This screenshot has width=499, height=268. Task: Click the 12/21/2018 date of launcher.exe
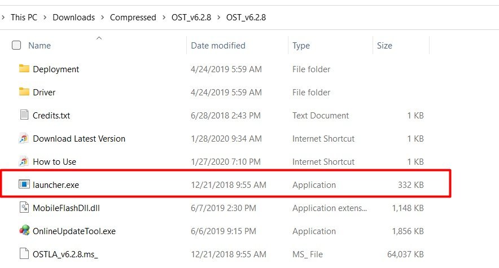pos(229,184)
